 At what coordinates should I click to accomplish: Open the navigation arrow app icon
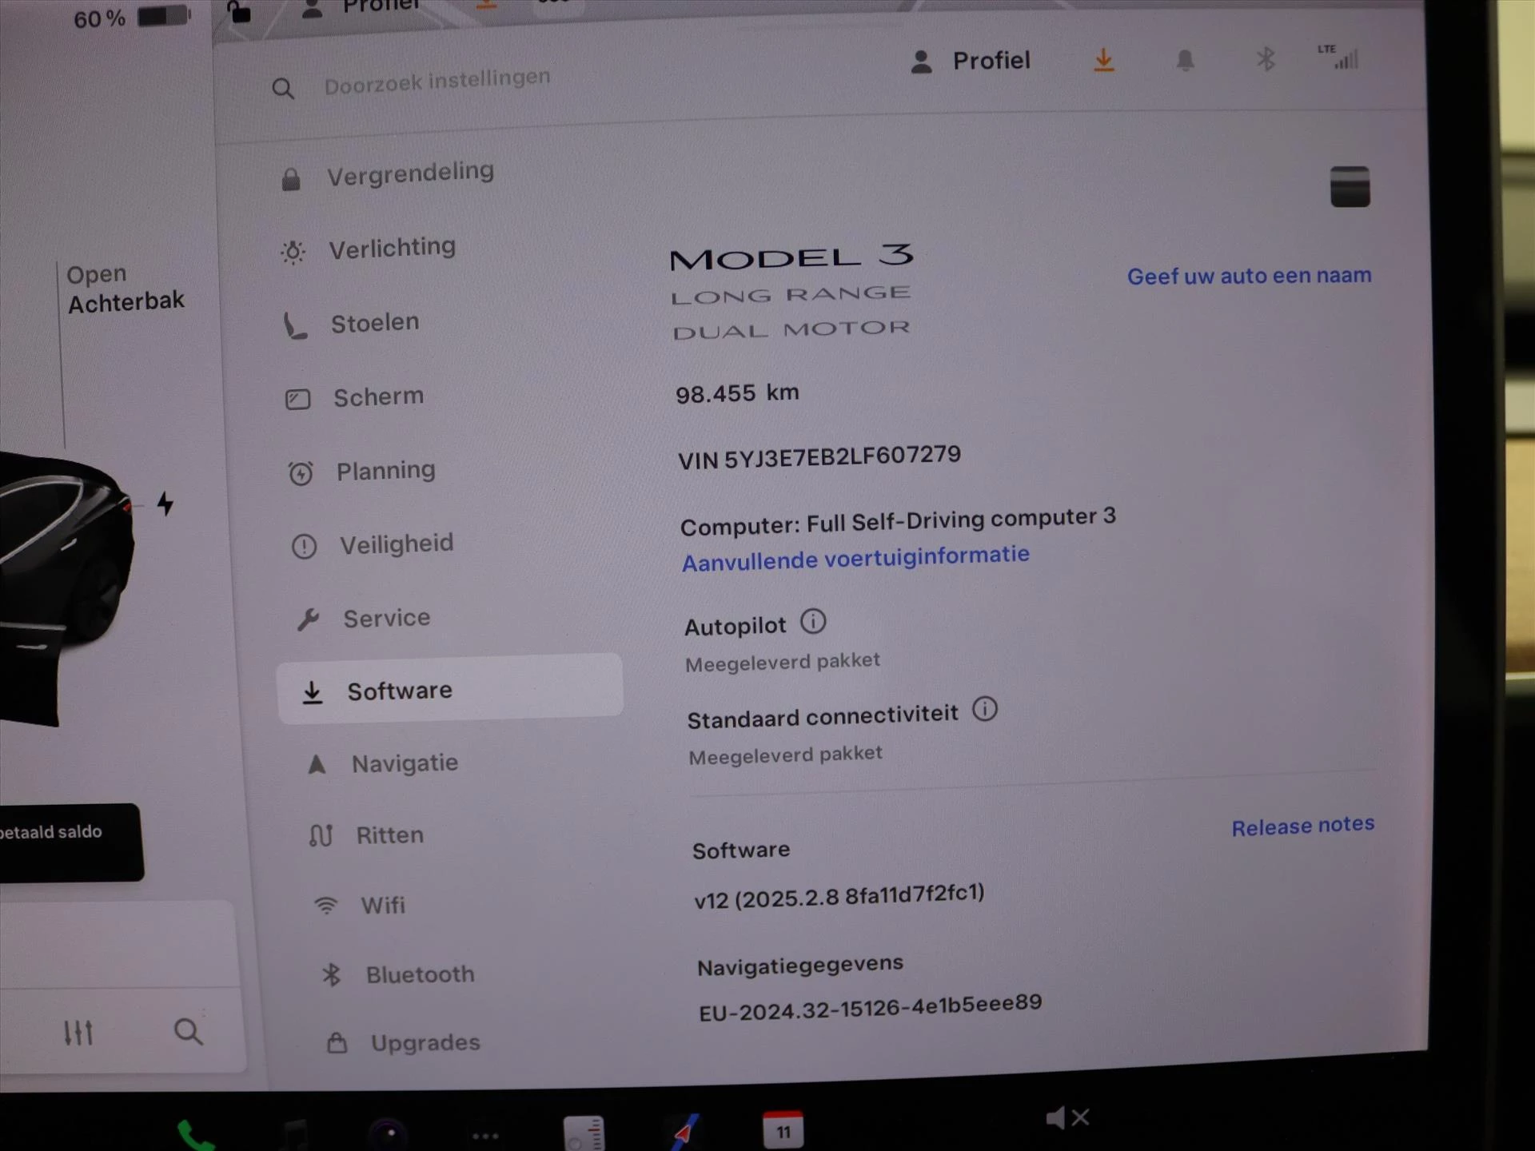[684, 1133]
